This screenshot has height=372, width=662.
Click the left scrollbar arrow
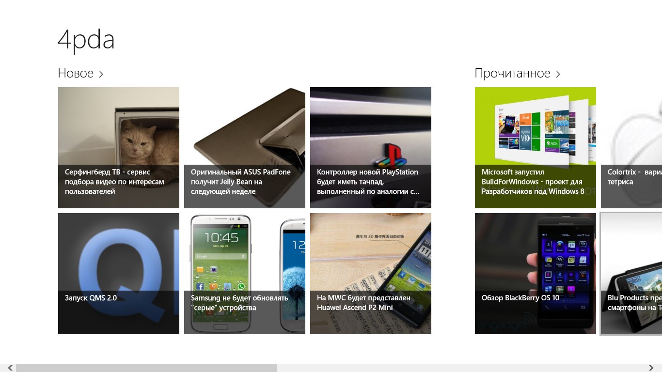(10, 368)
